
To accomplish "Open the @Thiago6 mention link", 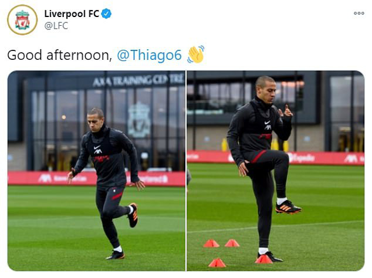I will pos(150,55).
